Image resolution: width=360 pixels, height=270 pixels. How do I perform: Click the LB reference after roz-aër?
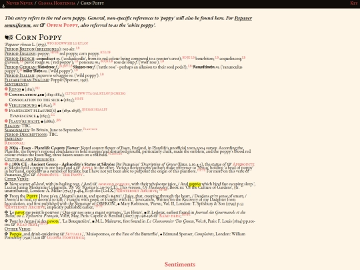(77, 48)
